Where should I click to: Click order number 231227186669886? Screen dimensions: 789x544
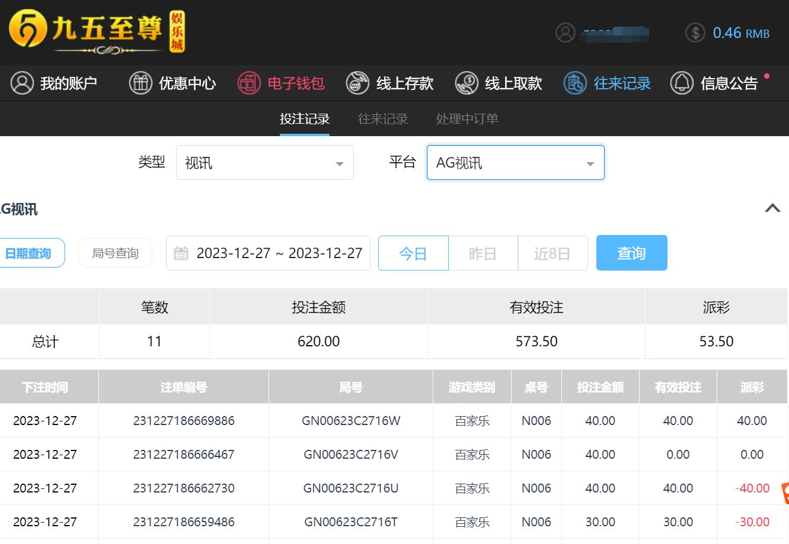tap(184, 421)
